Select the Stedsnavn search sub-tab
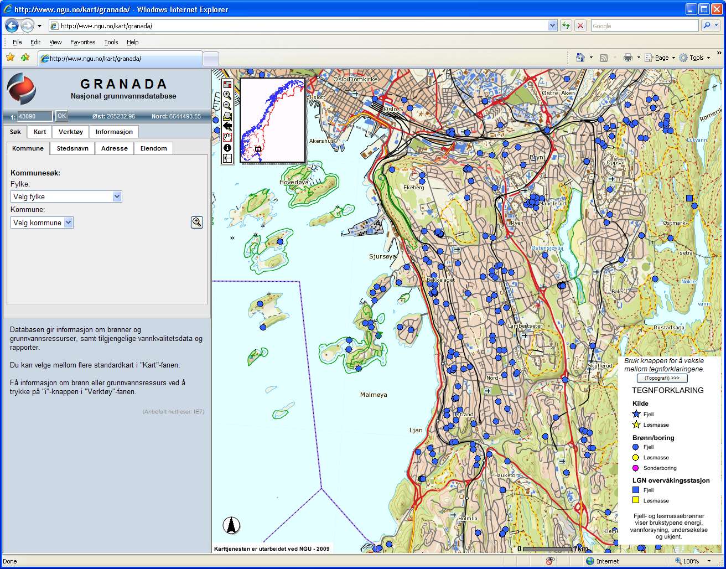This screenshot has width=726, height=569. pyautogui.click(x=72, y=148)
